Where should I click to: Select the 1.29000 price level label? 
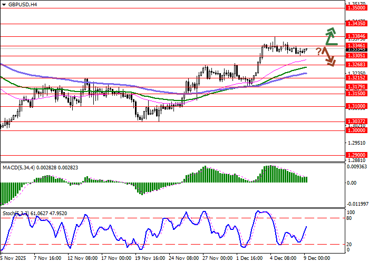click(x=356, y=155)
